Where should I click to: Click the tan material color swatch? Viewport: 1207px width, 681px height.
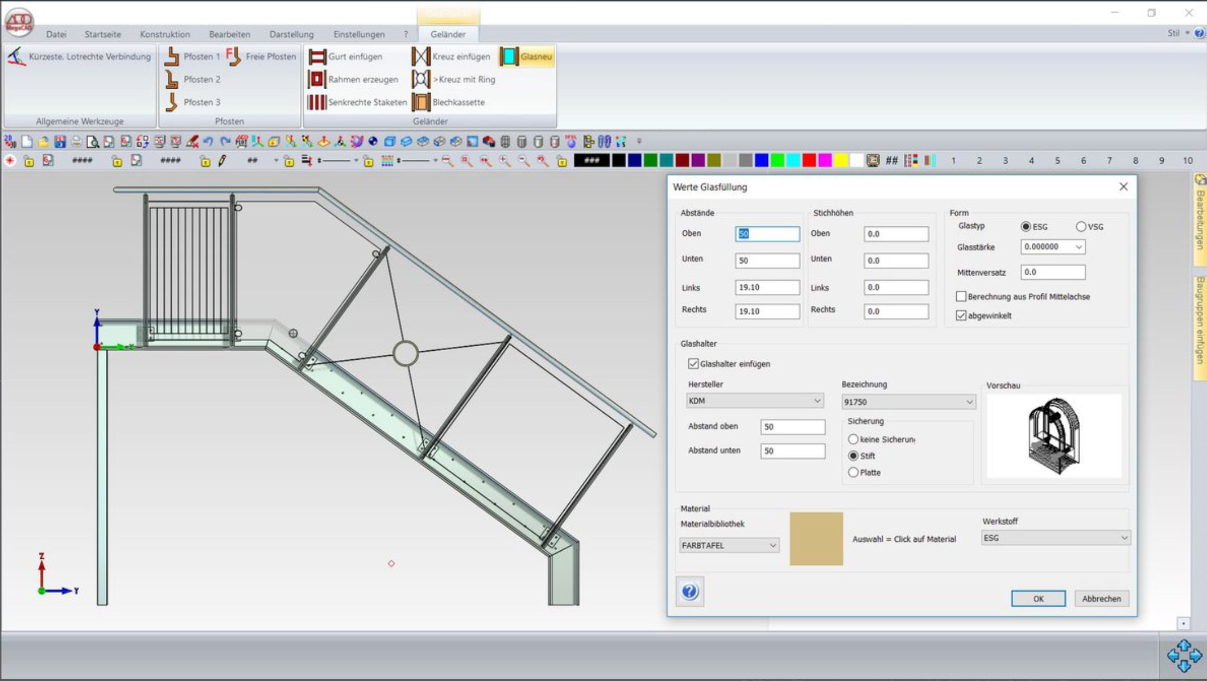tap(816, 539)
